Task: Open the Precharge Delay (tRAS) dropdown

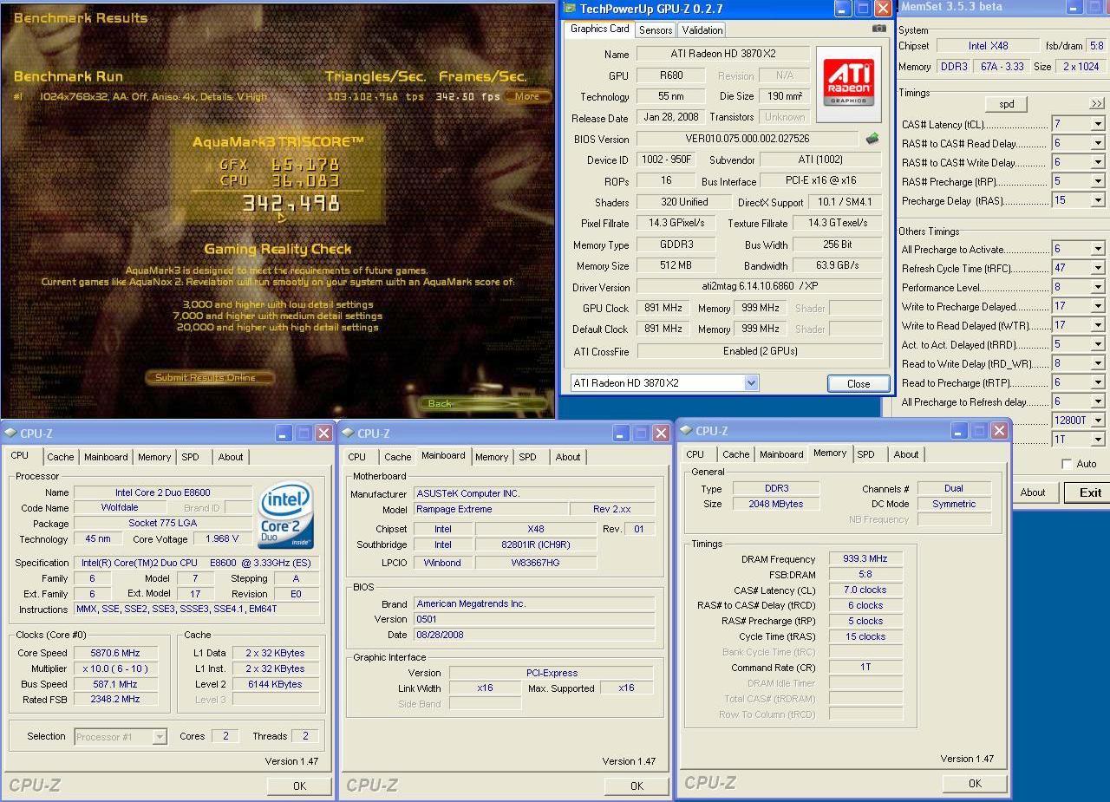Action: pyautogui.click(x=1097, y=200)
